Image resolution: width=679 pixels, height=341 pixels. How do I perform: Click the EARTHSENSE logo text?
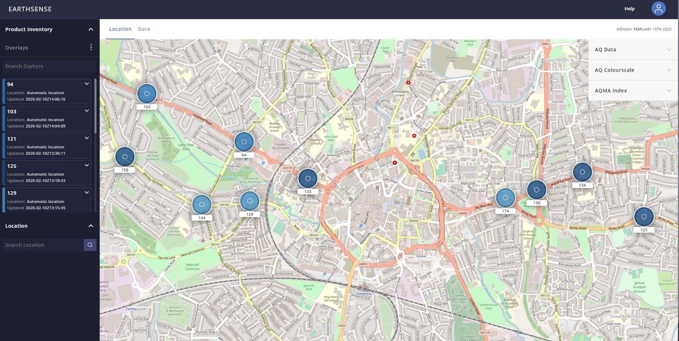click(31, 8)
